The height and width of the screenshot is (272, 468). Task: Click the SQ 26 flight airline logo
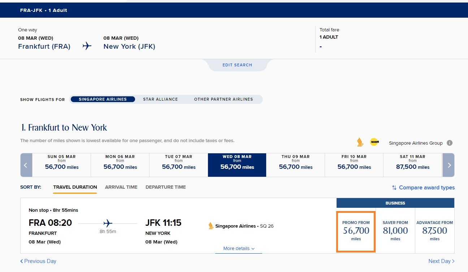tap(211, 226)
